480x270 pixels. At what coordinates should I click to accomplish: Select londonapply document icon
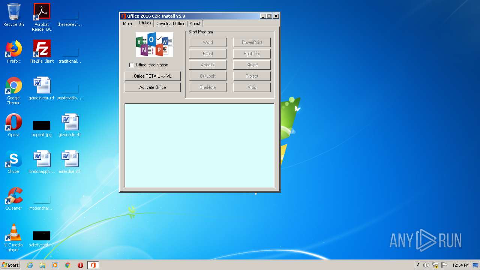(x=42, y=162)
